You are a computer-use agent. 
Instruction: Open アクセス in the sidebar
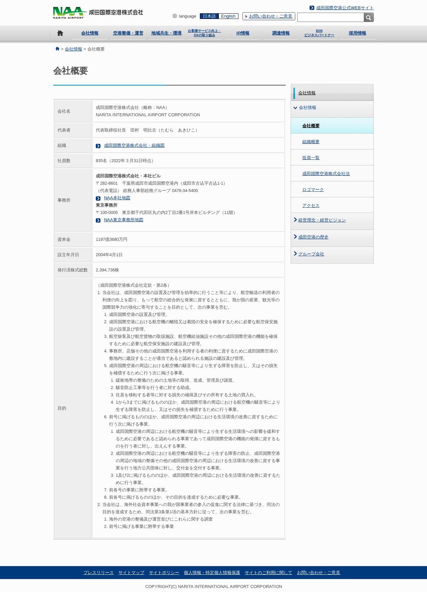pyautogui.click(x=311, y=206)
